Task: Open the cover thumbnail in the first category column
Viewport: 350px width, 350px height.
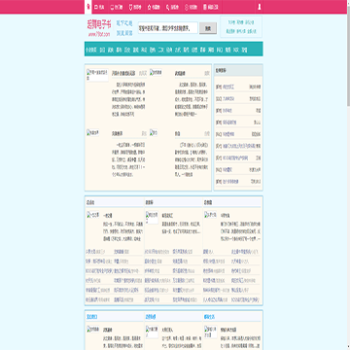Action: click(x=92, y=215)
